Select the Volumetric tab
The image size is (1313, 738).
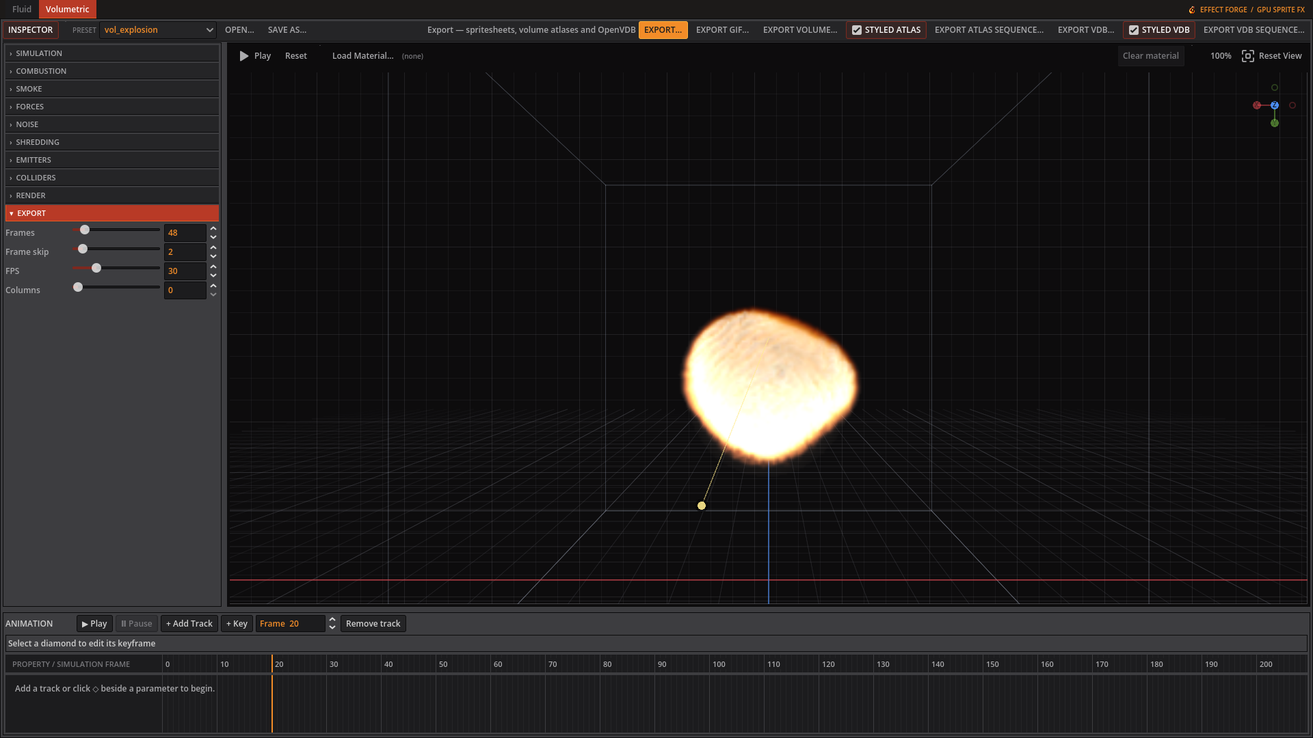click(x=68, y=10)
